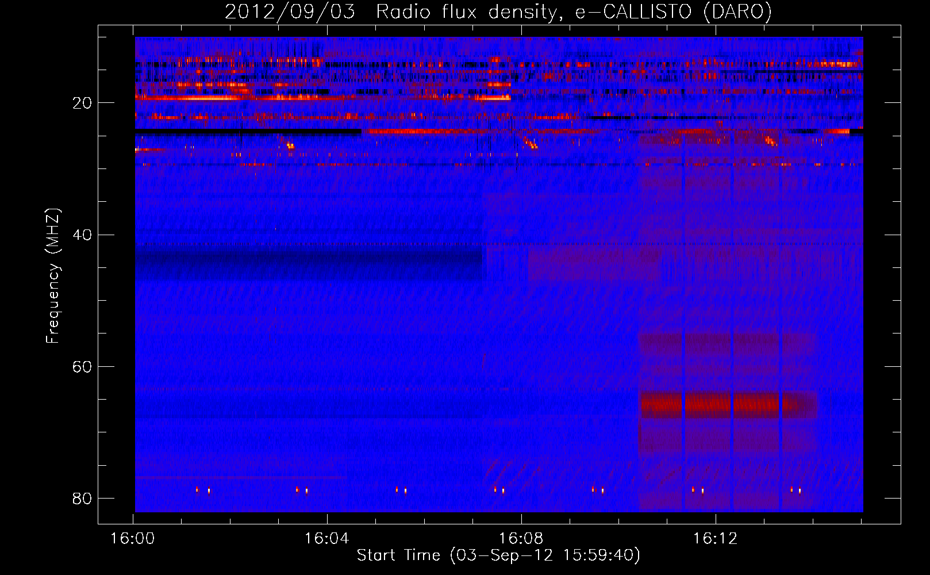Click the "Start Time (03-Sep-12 15:59:40)" label
Image resolution: width=930 pixels, height=575 pixels.
pos(498,555)
